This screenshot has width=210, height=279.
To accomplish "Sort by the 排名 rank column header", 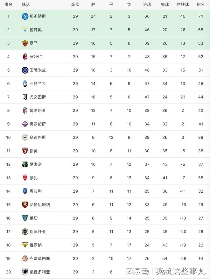I will 9,4.
